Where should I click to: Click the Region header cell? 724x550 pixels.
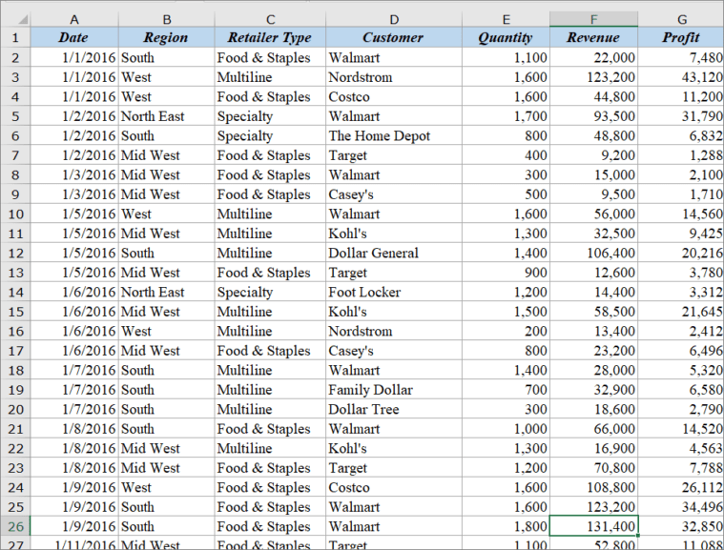pos(167,37)
